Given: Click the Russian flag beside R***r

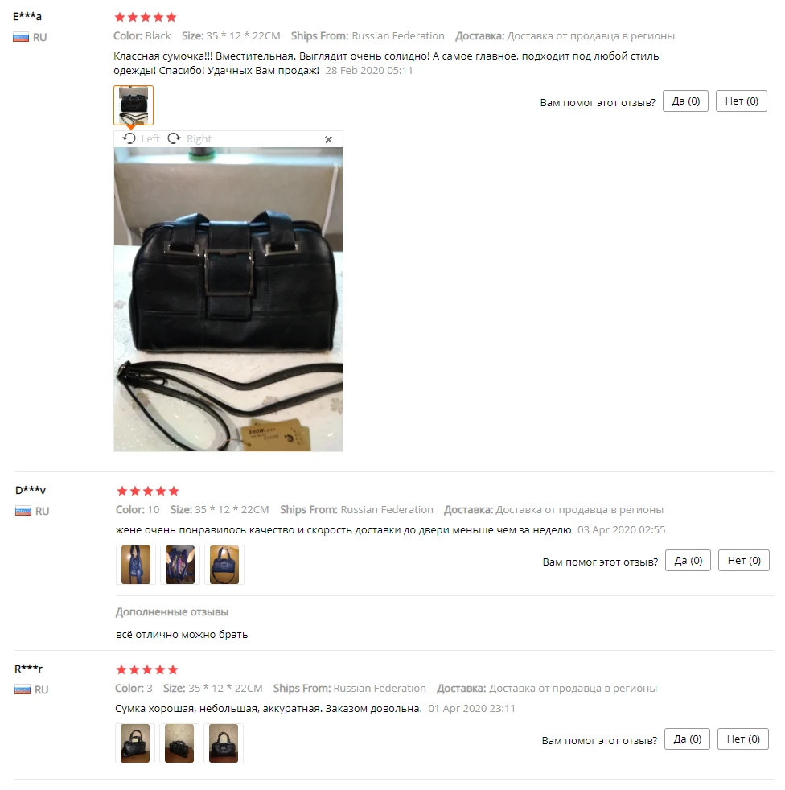Looking at the screenshot, I should pos(23,689).
